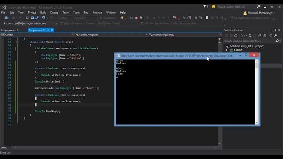Click the Save All icon
283x159 pixels.
[x=37, y=18]
